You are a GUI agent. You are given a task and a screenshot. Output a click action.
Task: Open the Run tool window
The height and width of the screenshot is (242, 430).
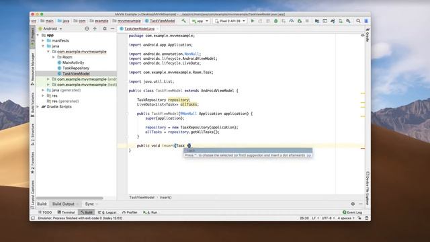coord(150,212)
